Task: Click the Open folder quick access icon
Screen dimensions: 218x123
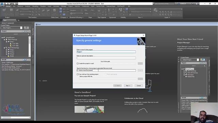Action: [x=9, y=4]
